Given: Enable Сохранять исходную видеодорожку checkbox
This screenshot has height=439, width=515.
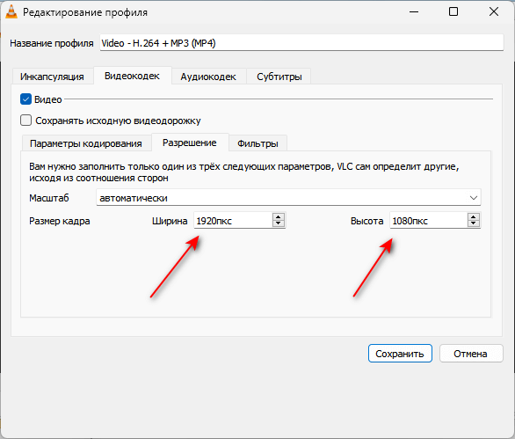Looking at the screenshot, I should pos(26,121).
